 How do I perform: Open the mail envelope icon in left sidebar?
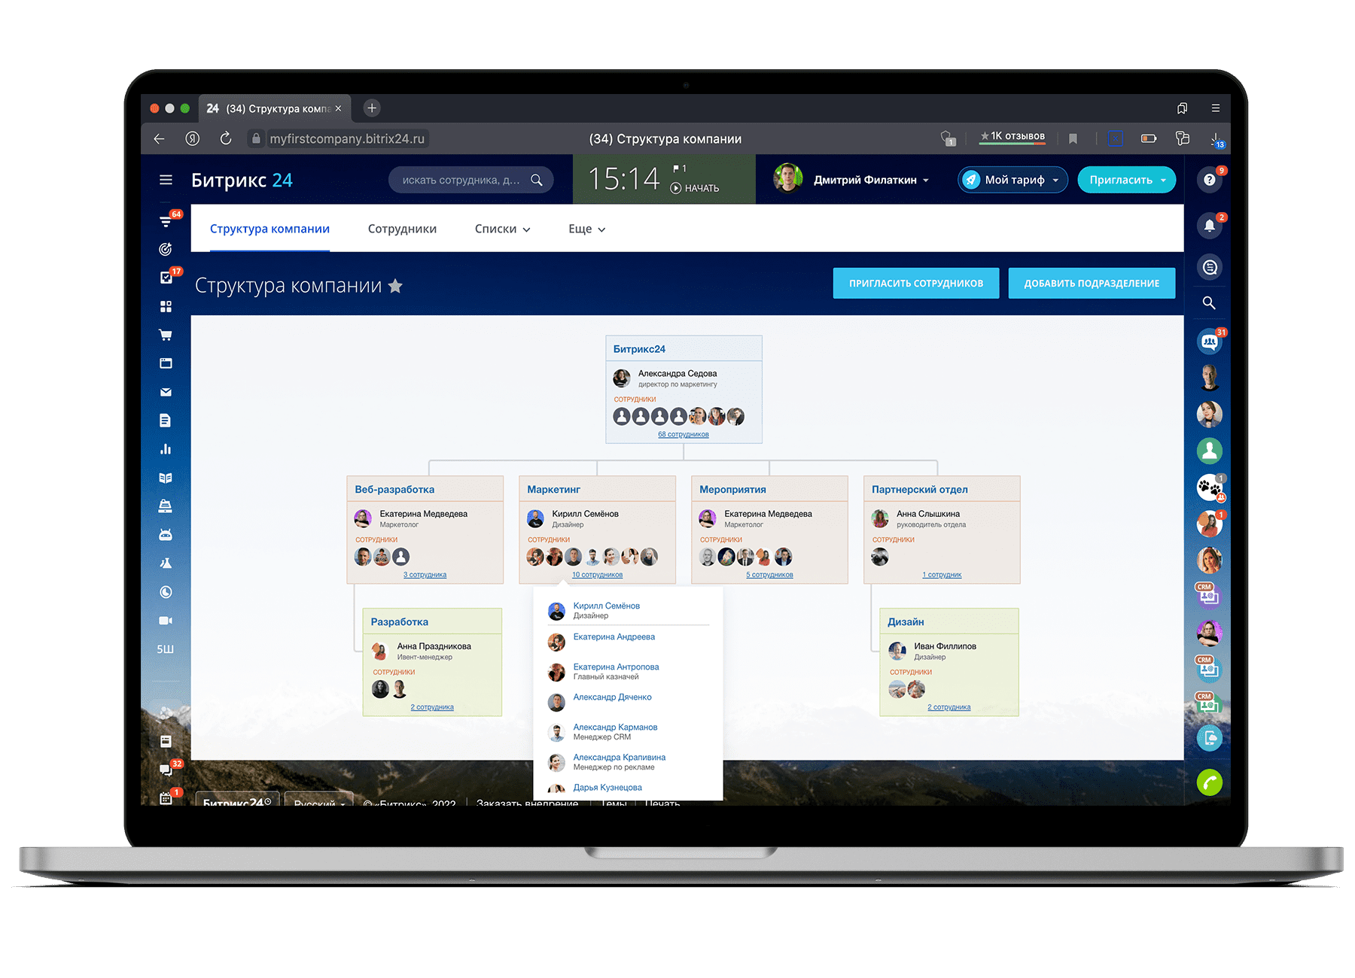click(166, 392)
